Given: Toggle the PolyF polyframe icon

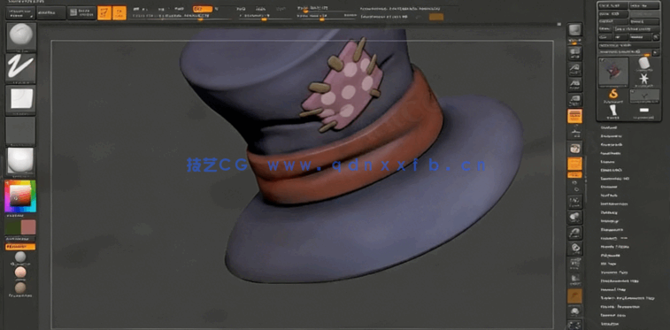Looking at the screenshot, I should 574,264.
